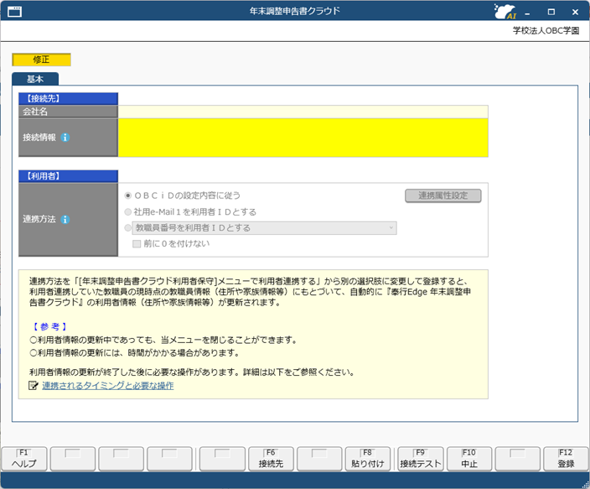
Task: Click the yellow 接続情報 input field
Action: point(303,138)
